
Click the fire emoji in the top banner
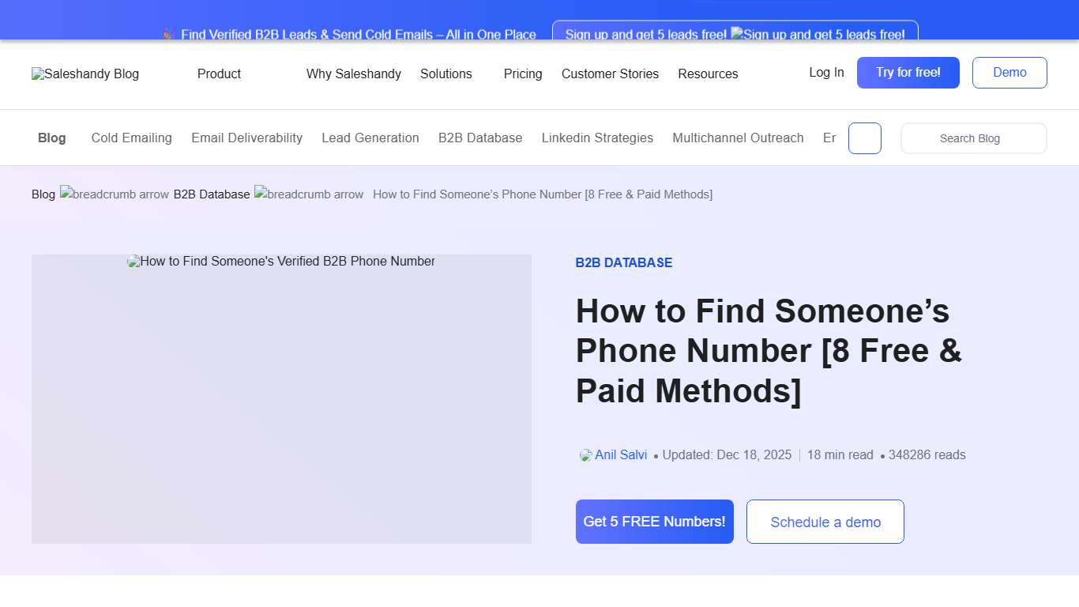pos(167,34)
